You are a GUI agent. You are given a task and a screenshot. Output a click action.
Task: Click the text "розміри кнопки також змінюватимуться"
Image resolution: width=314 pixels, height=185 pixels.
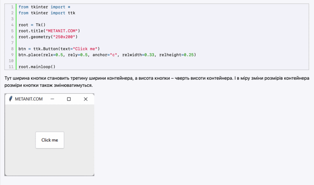click(x=48, y=85)
